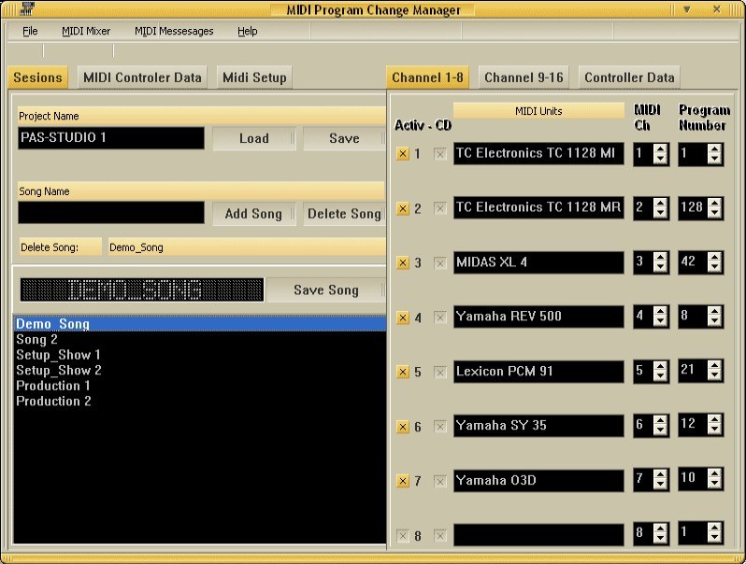Decrease Program Number 12 for Yamaha SY 35

click(x=714, y=430)
